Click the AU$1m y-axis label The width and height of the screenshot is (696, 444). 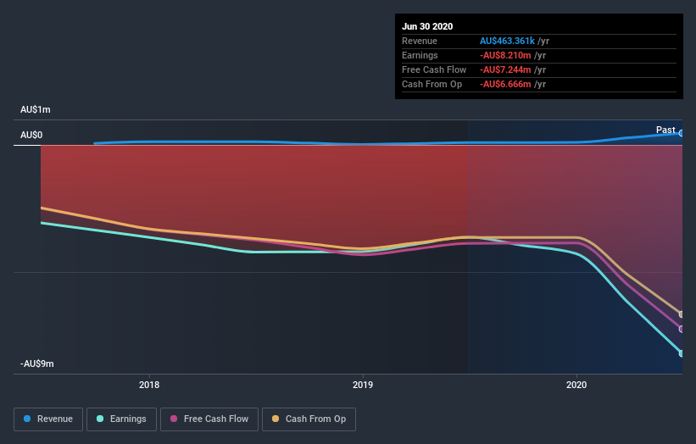[35, 109]
